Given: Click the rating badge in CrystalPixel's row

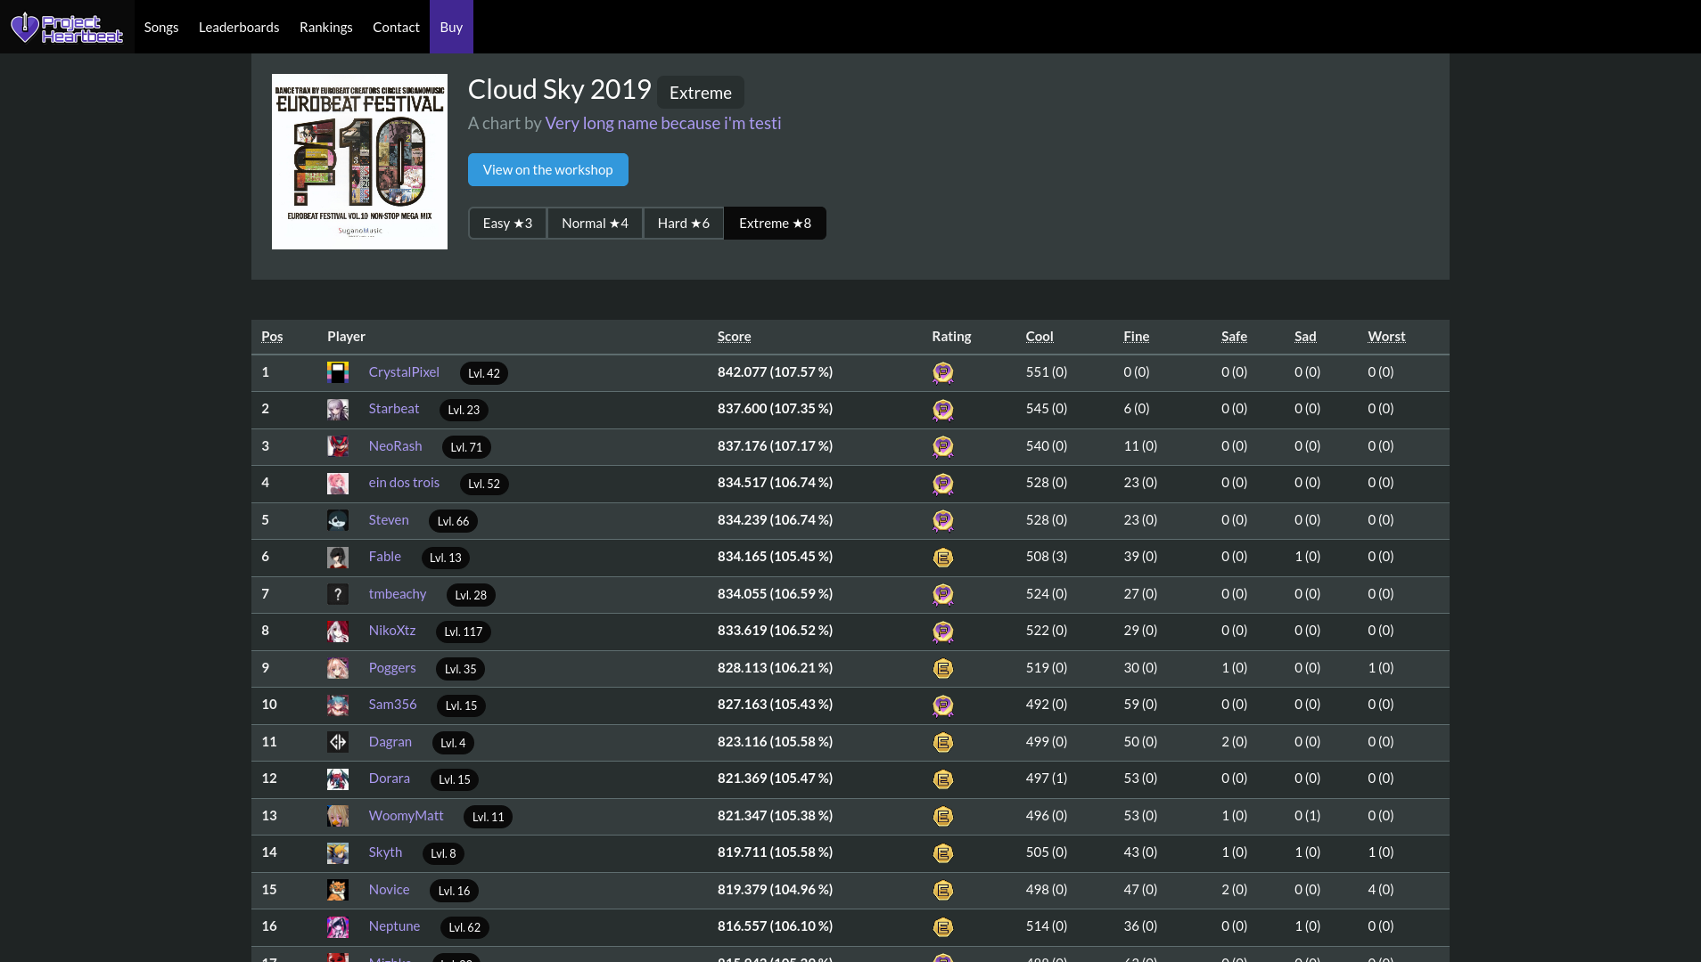Looking at the screenshot, I should point(943,372).
